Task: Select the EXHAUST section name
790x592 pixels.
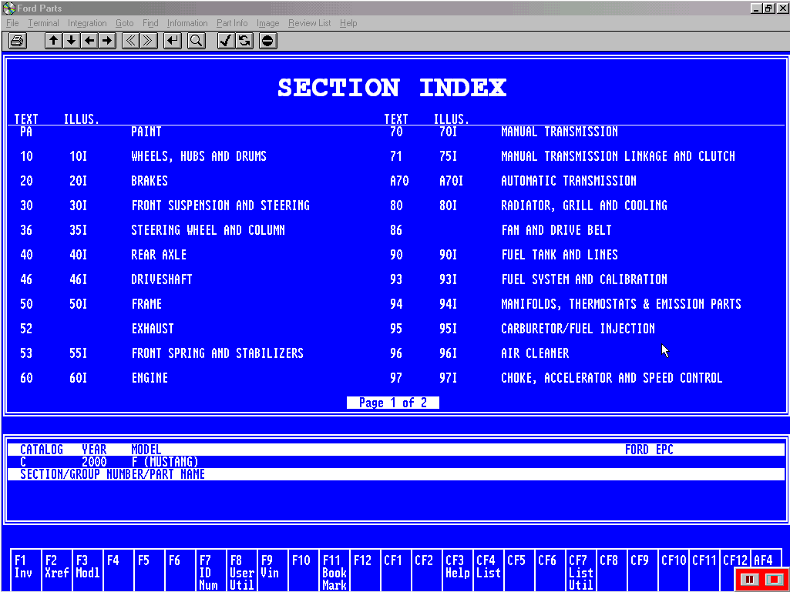Action: 153,329
